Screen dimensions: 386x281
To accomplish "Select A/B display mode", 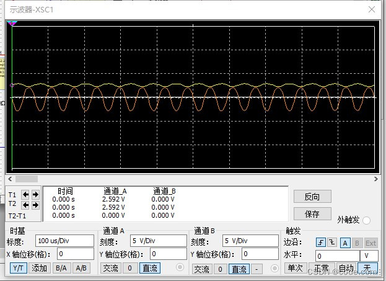I will 81,268.
